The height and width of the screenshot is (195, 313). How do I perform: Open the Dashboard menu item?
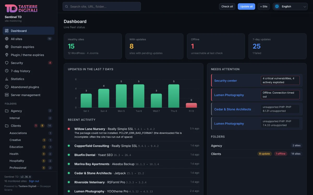(x=29, y=31)
